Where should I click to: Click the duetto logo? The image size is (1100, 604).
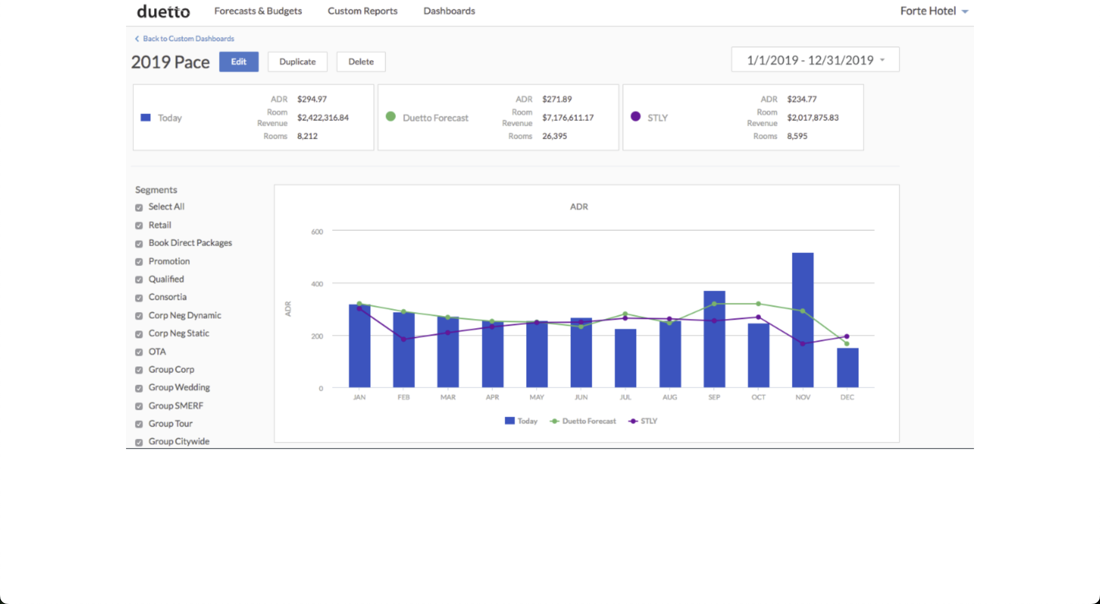pyautogui.click(x=163, y=11)
